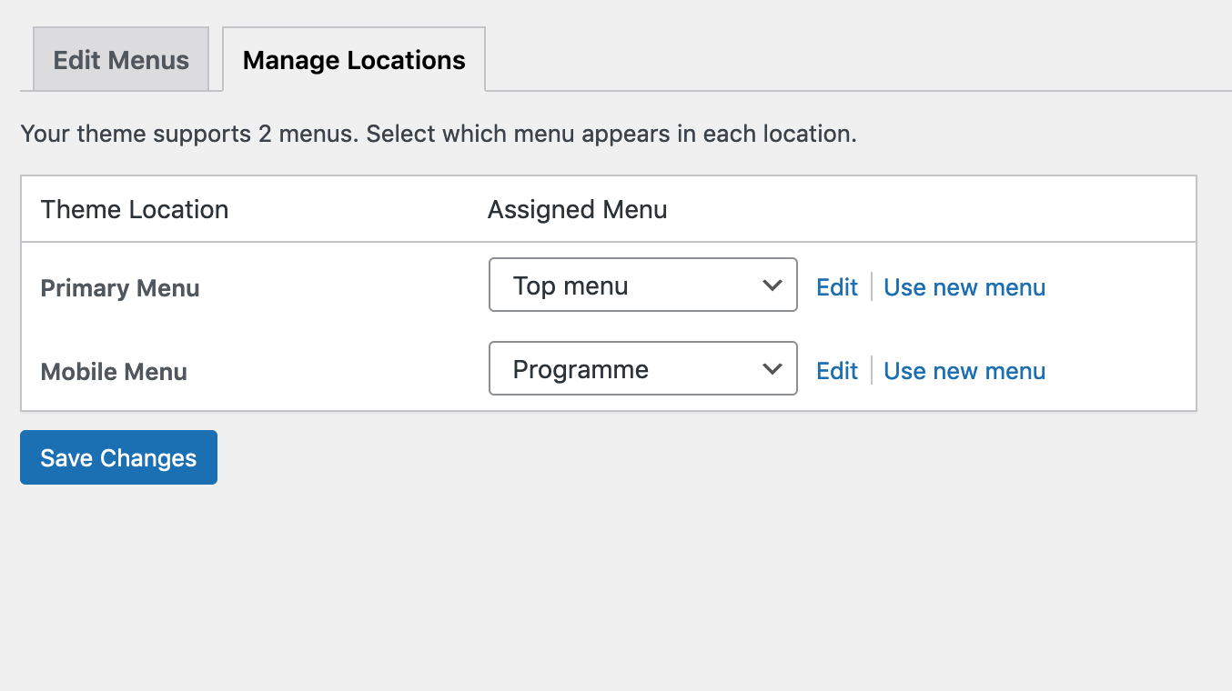Choose Use new menu for Primary Menu
This screenshot has width=1232, height=691.
pos(964,287)
